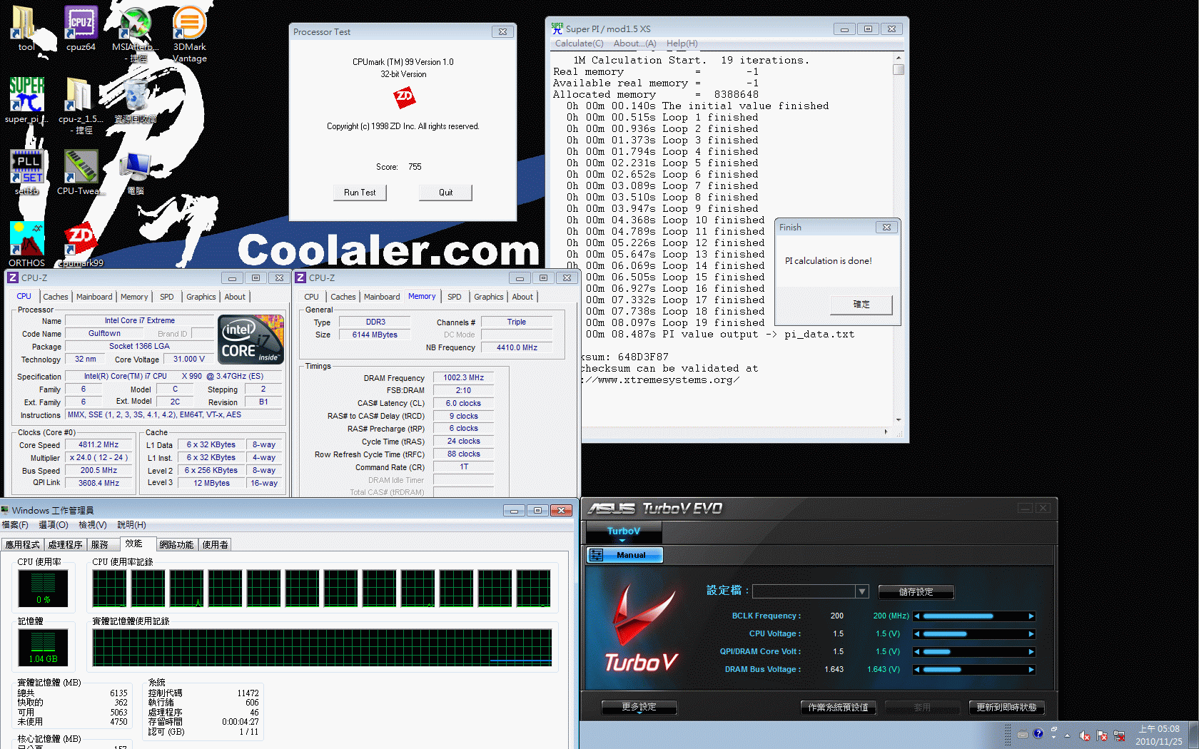Increase DRAM Bus Voltage right arrow

tap(1031, 670)
